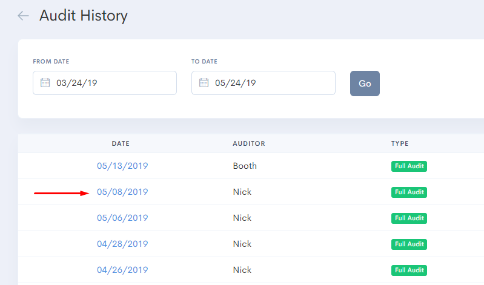The width and height of the screenshot is (484, 285).
Task: Open the 05/08/2019 audit link
Action: 122,192
